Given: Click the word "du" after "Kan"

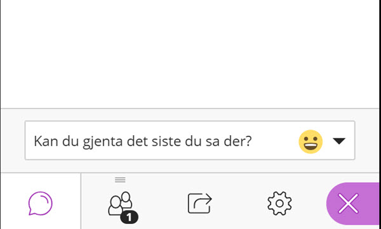Looking at the screenshot, I should click(x=70, y=141).
